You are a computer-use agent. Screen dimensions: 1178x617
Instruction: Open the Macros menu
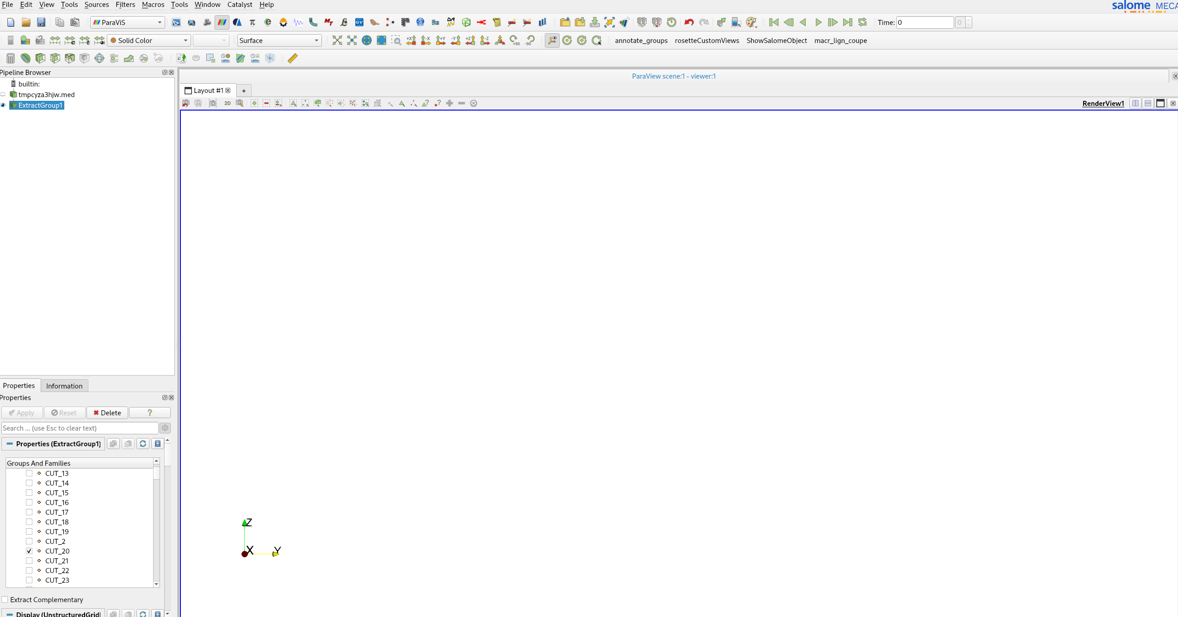click(153, 5)
